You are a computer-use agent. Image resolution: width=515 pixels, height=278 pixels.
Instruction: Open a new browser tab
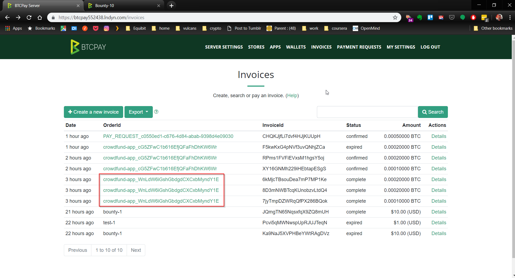pyautogui.click(x=171, y=5)
